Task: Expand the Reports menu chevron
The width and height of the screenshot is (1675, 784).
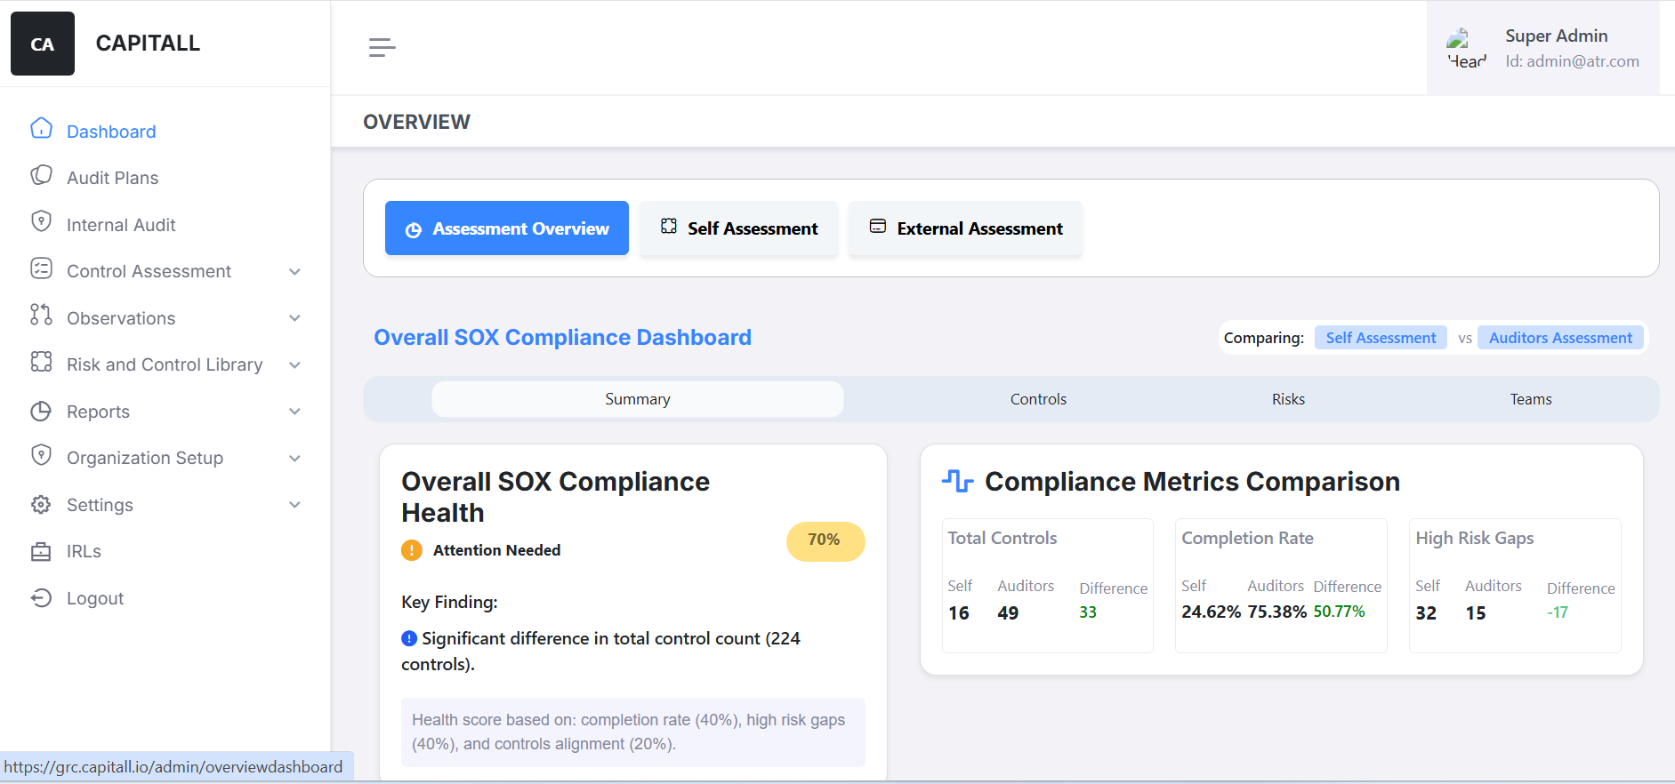Action: tap(294, 412)
